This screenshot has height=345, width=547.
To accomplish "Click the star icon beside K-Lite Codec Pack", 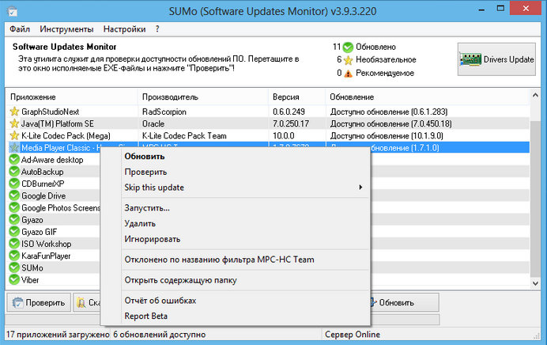I will pos(14,135).
